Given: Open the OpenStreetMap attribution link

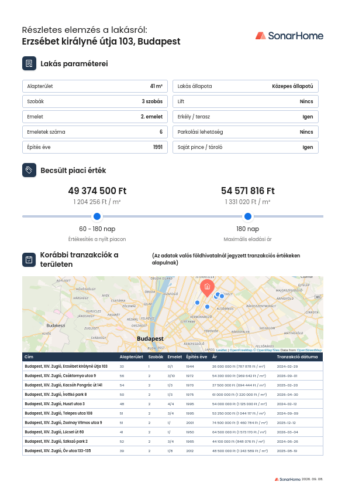Looking at the screenshot, I should [309, 350].
